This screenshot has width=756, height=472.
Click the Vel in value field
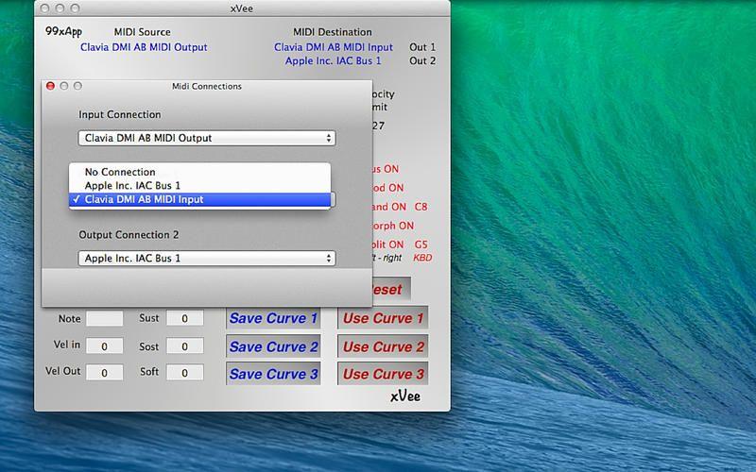coord(104,346)
